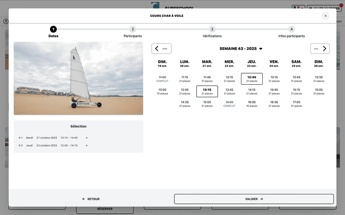This screenshot has height=215, width=345.
Task: Click the Valider button
Action: [254, 199]
